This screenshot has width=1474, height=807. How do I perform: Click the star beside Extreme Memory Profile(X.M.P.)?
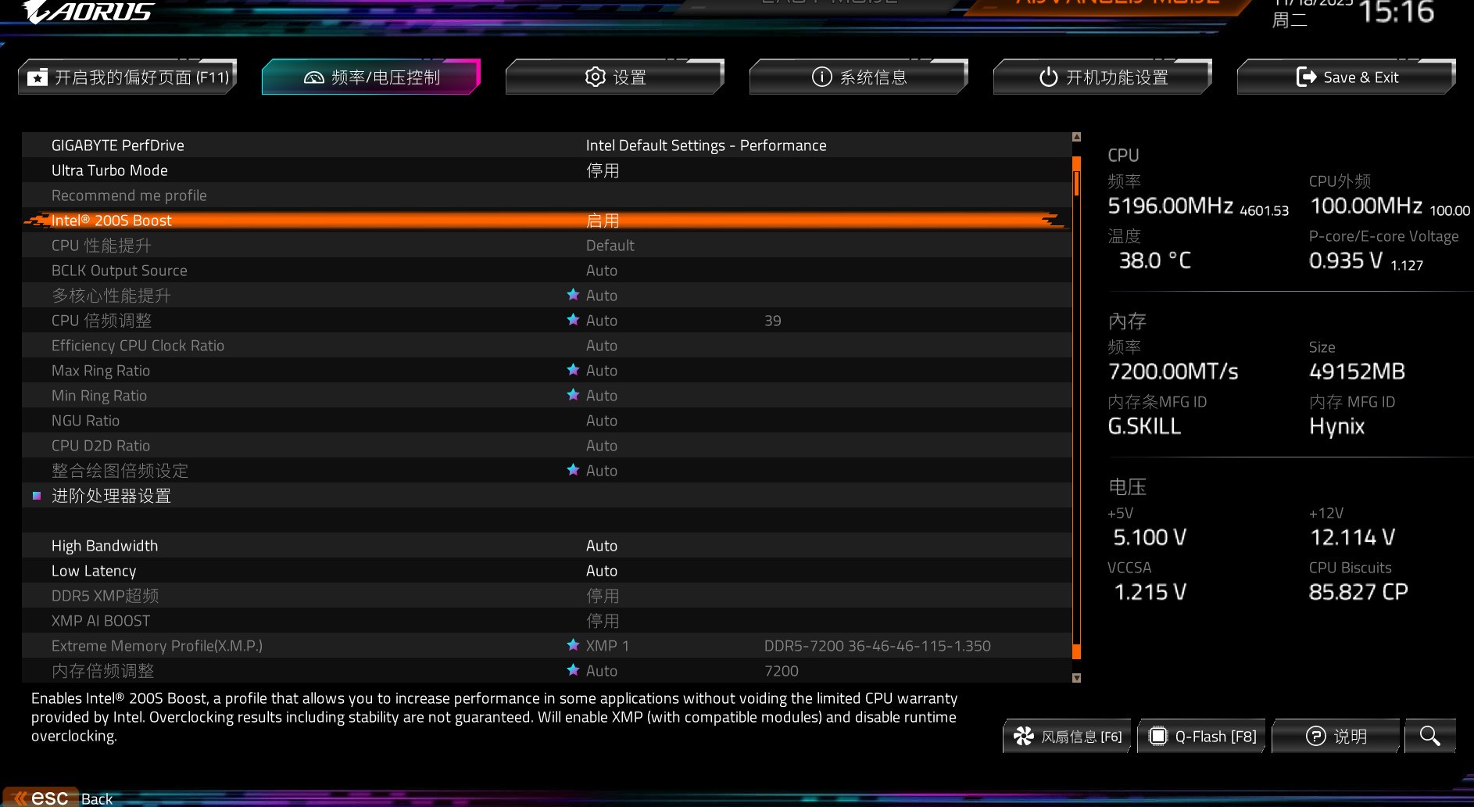coord(572,645)
